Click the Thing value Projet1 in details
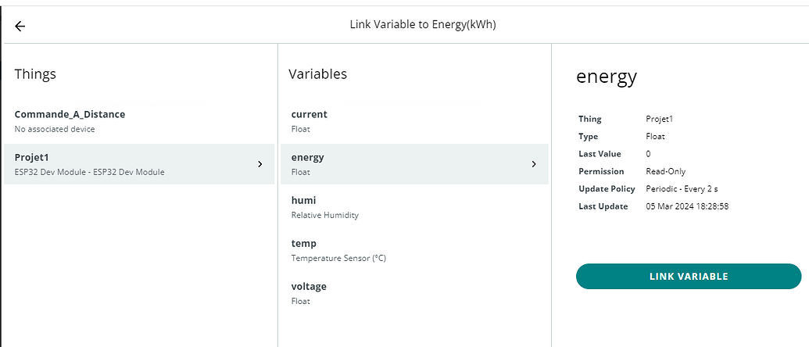 coord(660,119)
